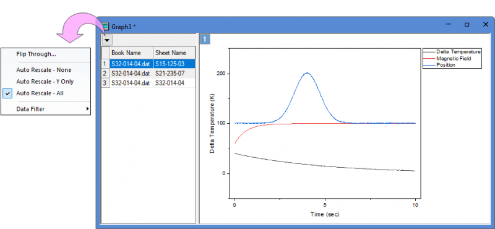Click S32-014-04.dat book name in row 1
The height and width of the screenshot is (229, 495).
coord(131,64)
